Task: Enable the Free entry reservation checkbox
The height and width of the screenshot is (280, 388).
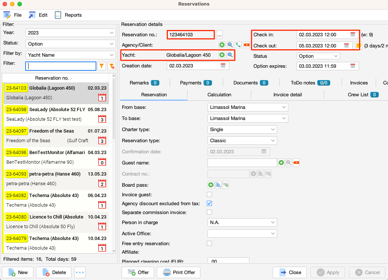Action: click(209, 243)
